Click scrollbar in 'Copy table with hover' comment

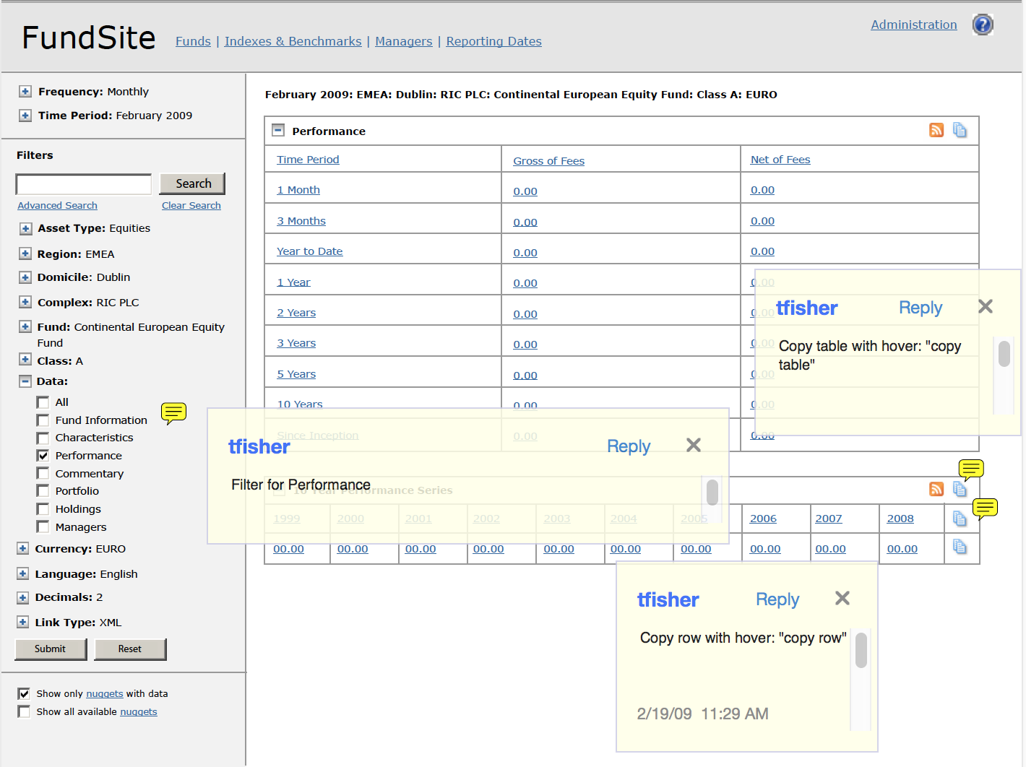pyautogui.click(x=1004, y=354)
